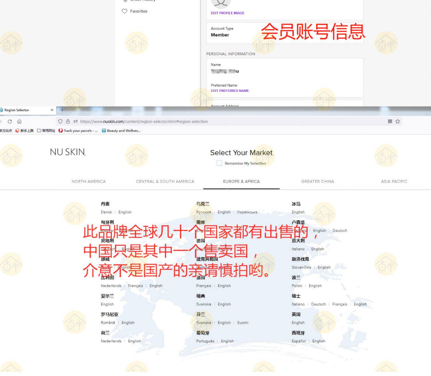Choose Nederlands under 荷兰
This screenshot has height=376, width=431.
(111, 342)
